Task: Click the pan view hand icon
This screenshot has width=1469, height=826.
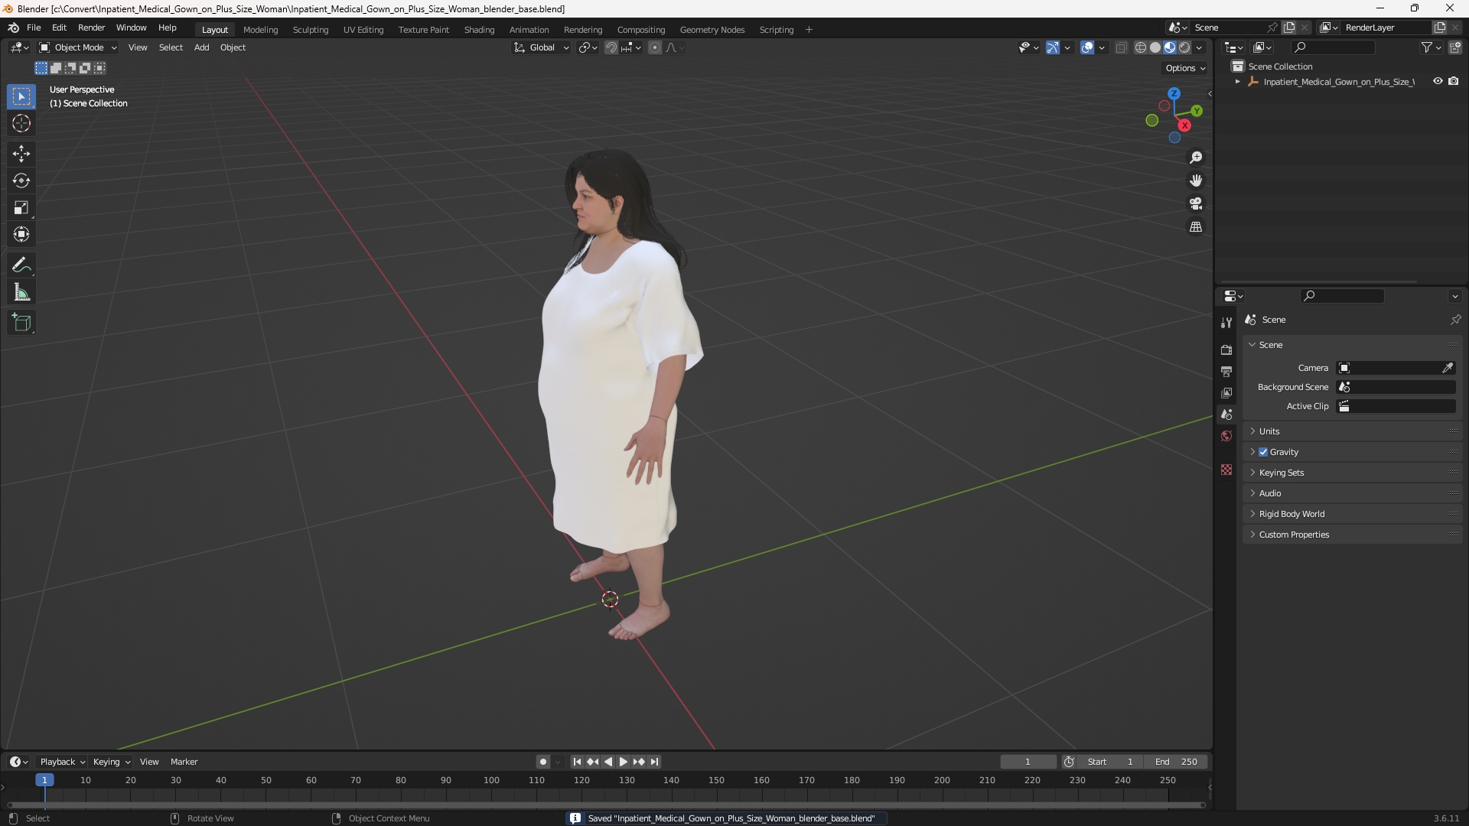Action: coord(1196,180)
